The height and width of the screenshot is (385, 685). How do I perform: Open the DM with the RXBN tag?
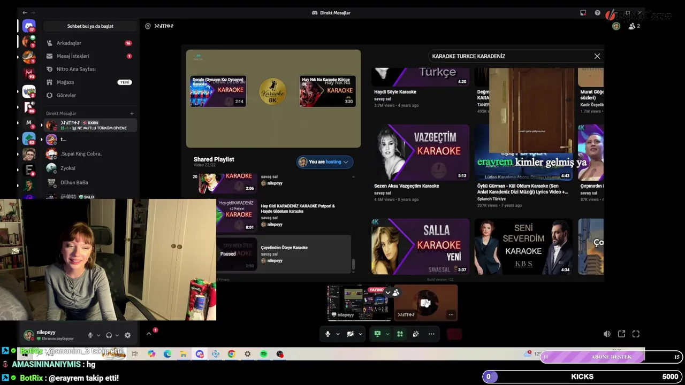[90, 125]
